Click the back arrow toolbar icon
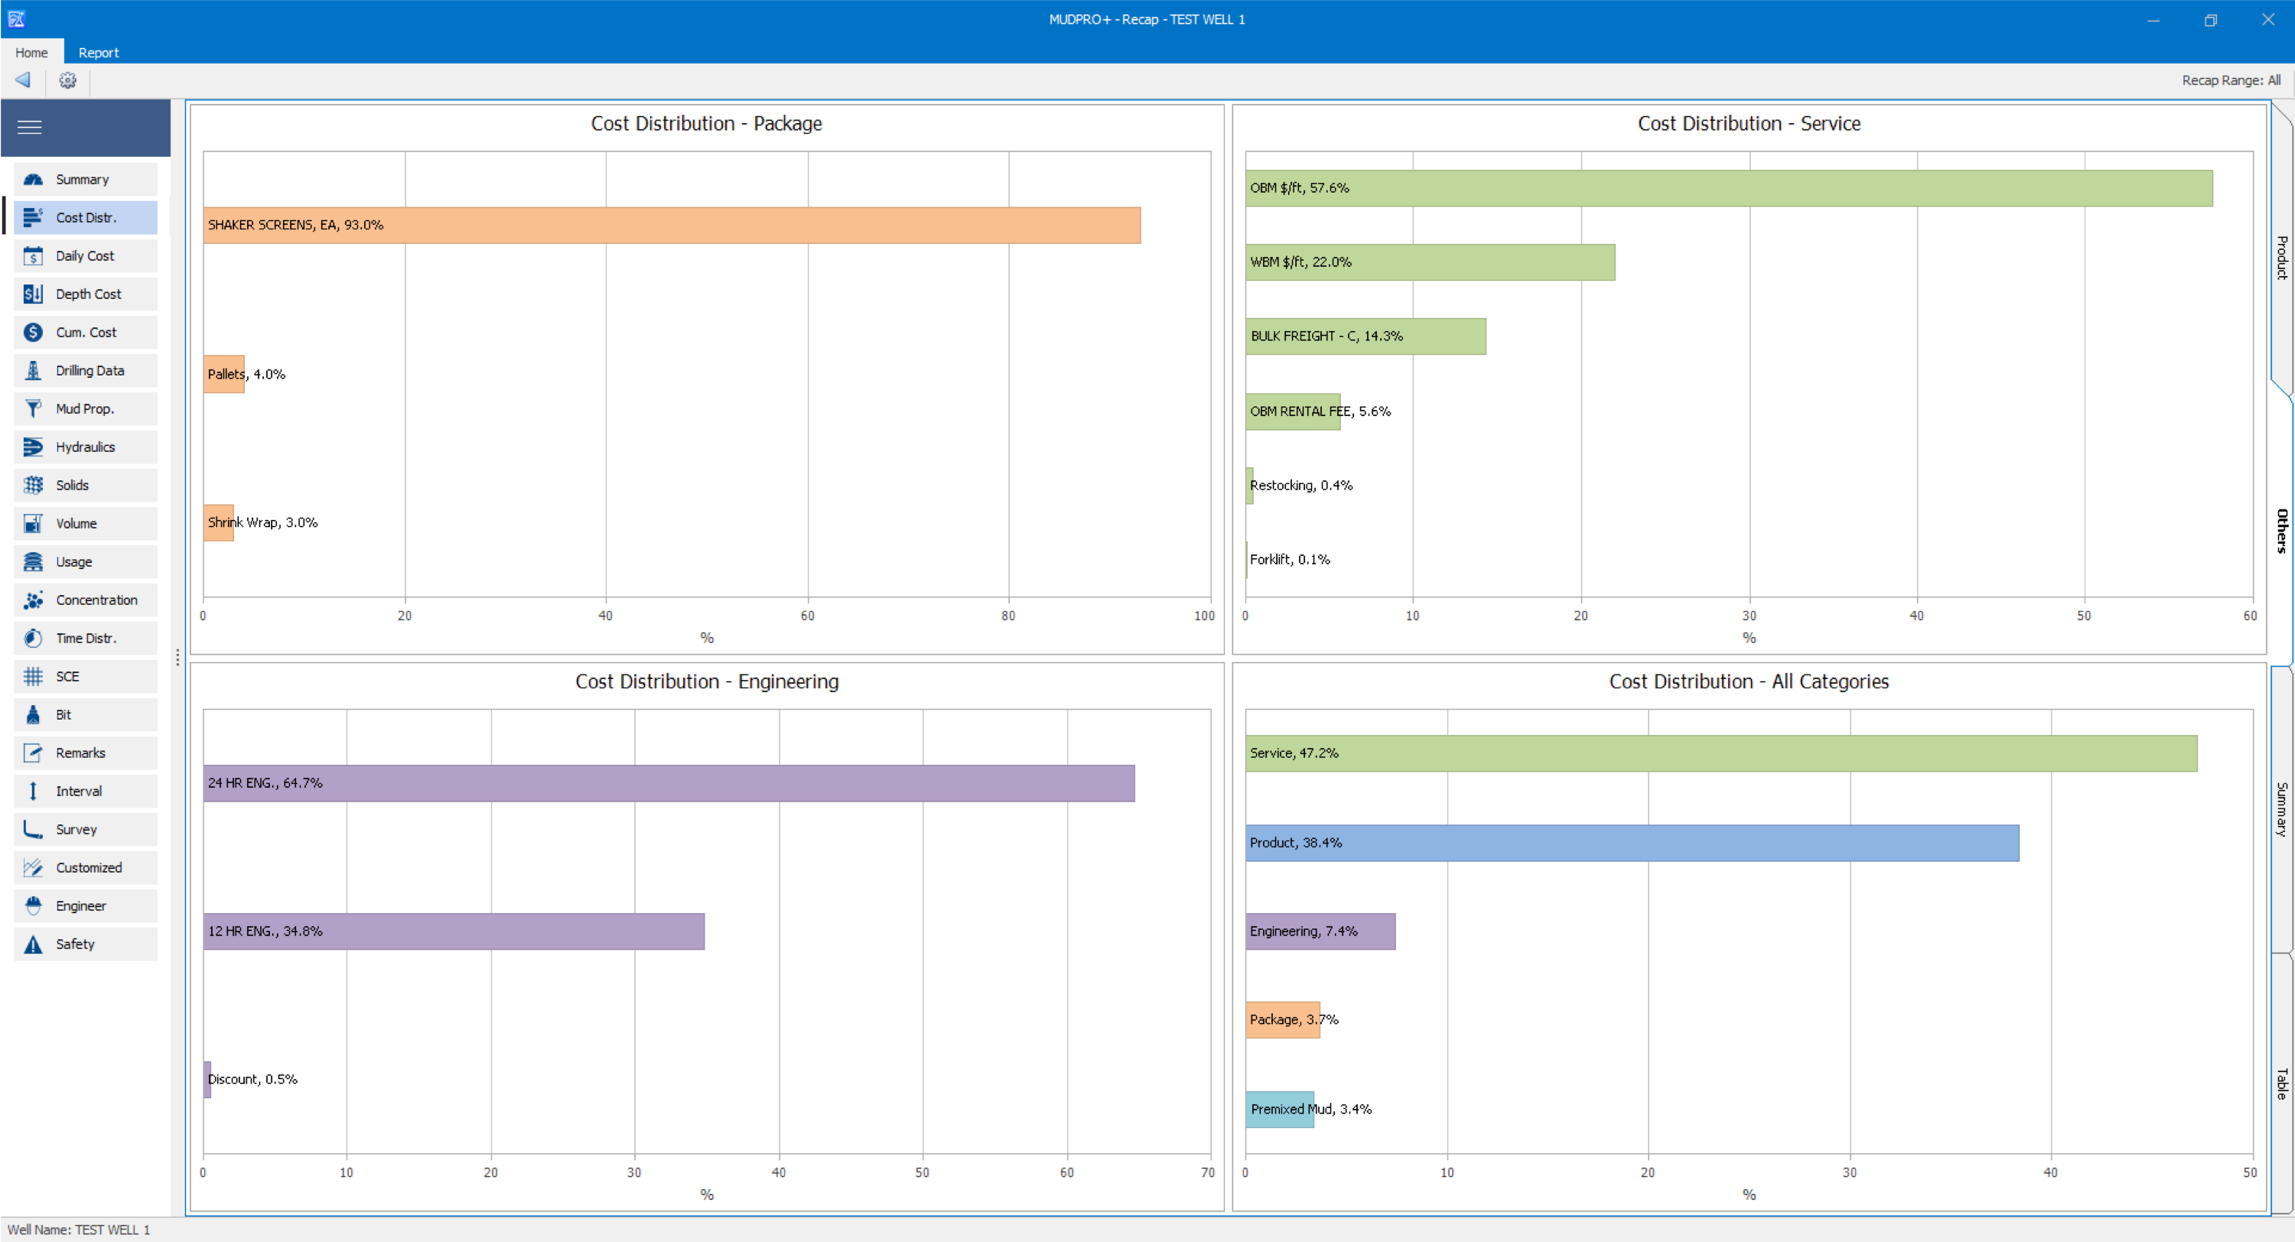Screen dimensions: 2295x1242 23,80
